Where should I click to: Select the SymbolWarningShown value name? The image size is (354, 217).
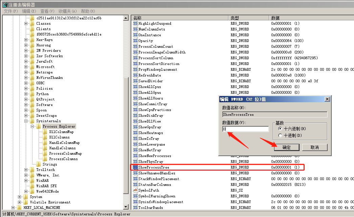point(157,196)
